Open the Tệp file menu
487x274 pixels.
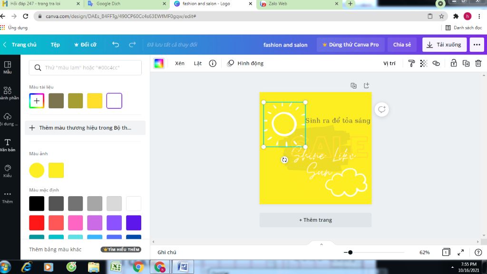[x=55, y=45]
